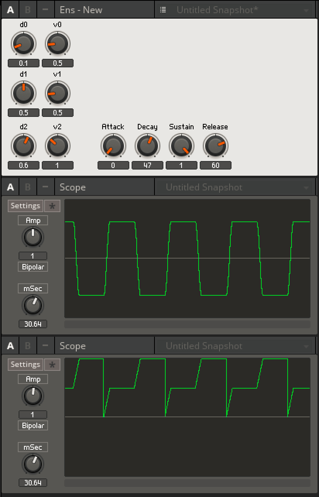Open the upper Scope's Untitled Snapshot dropdown

236,187
